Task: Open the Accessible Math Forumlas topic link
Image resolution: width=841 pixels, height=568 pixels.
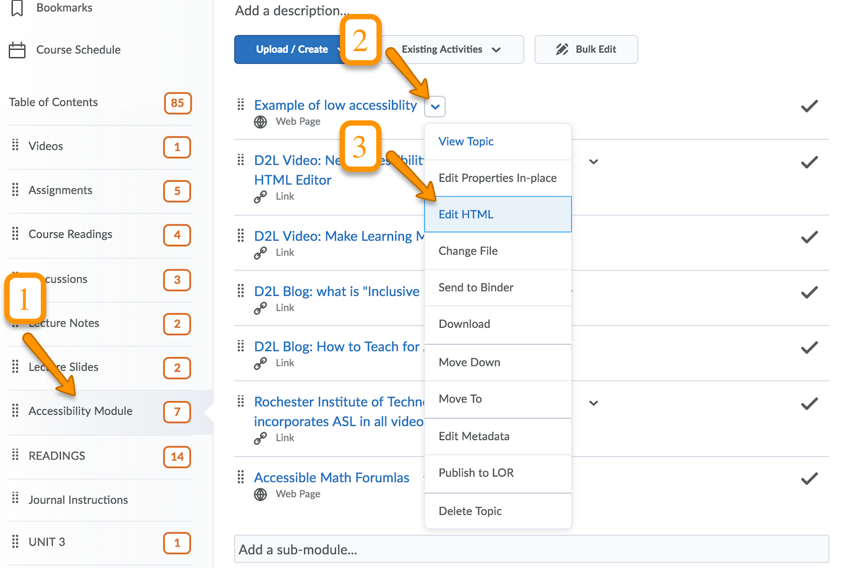Action: [331, 478]
